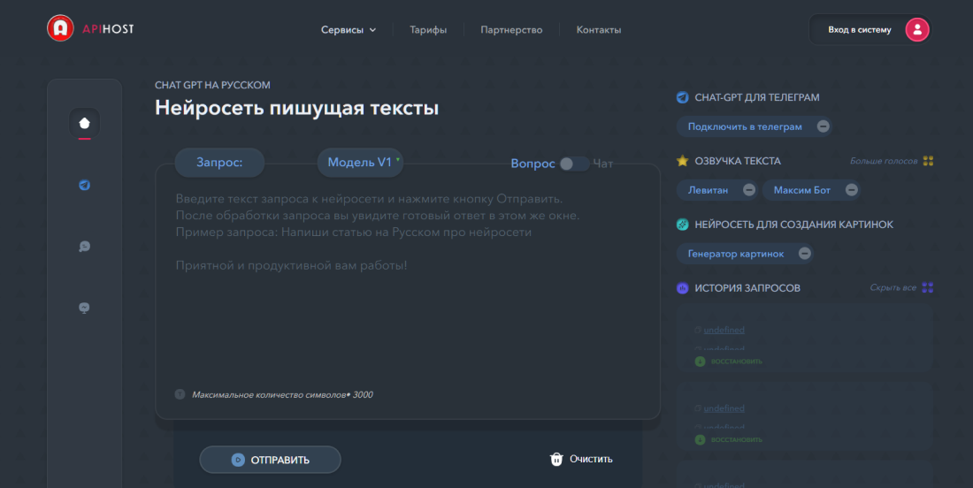Click icon beside НЕЙРОСЕТЬ ДЛЯ СОЗДАНИЯ КАРТИНОК
Image resolution: width=973 pixels, height=488 pixels.
coord(683,225)
